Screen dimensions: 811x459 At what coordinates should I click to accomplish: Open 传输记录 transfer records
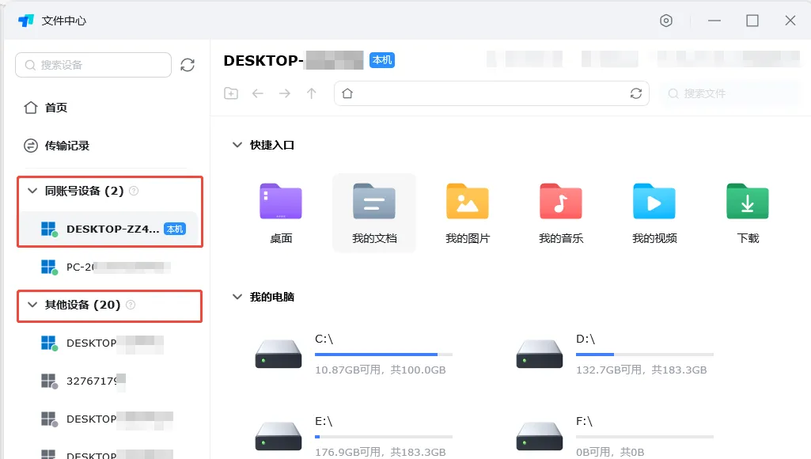(56, 146)
